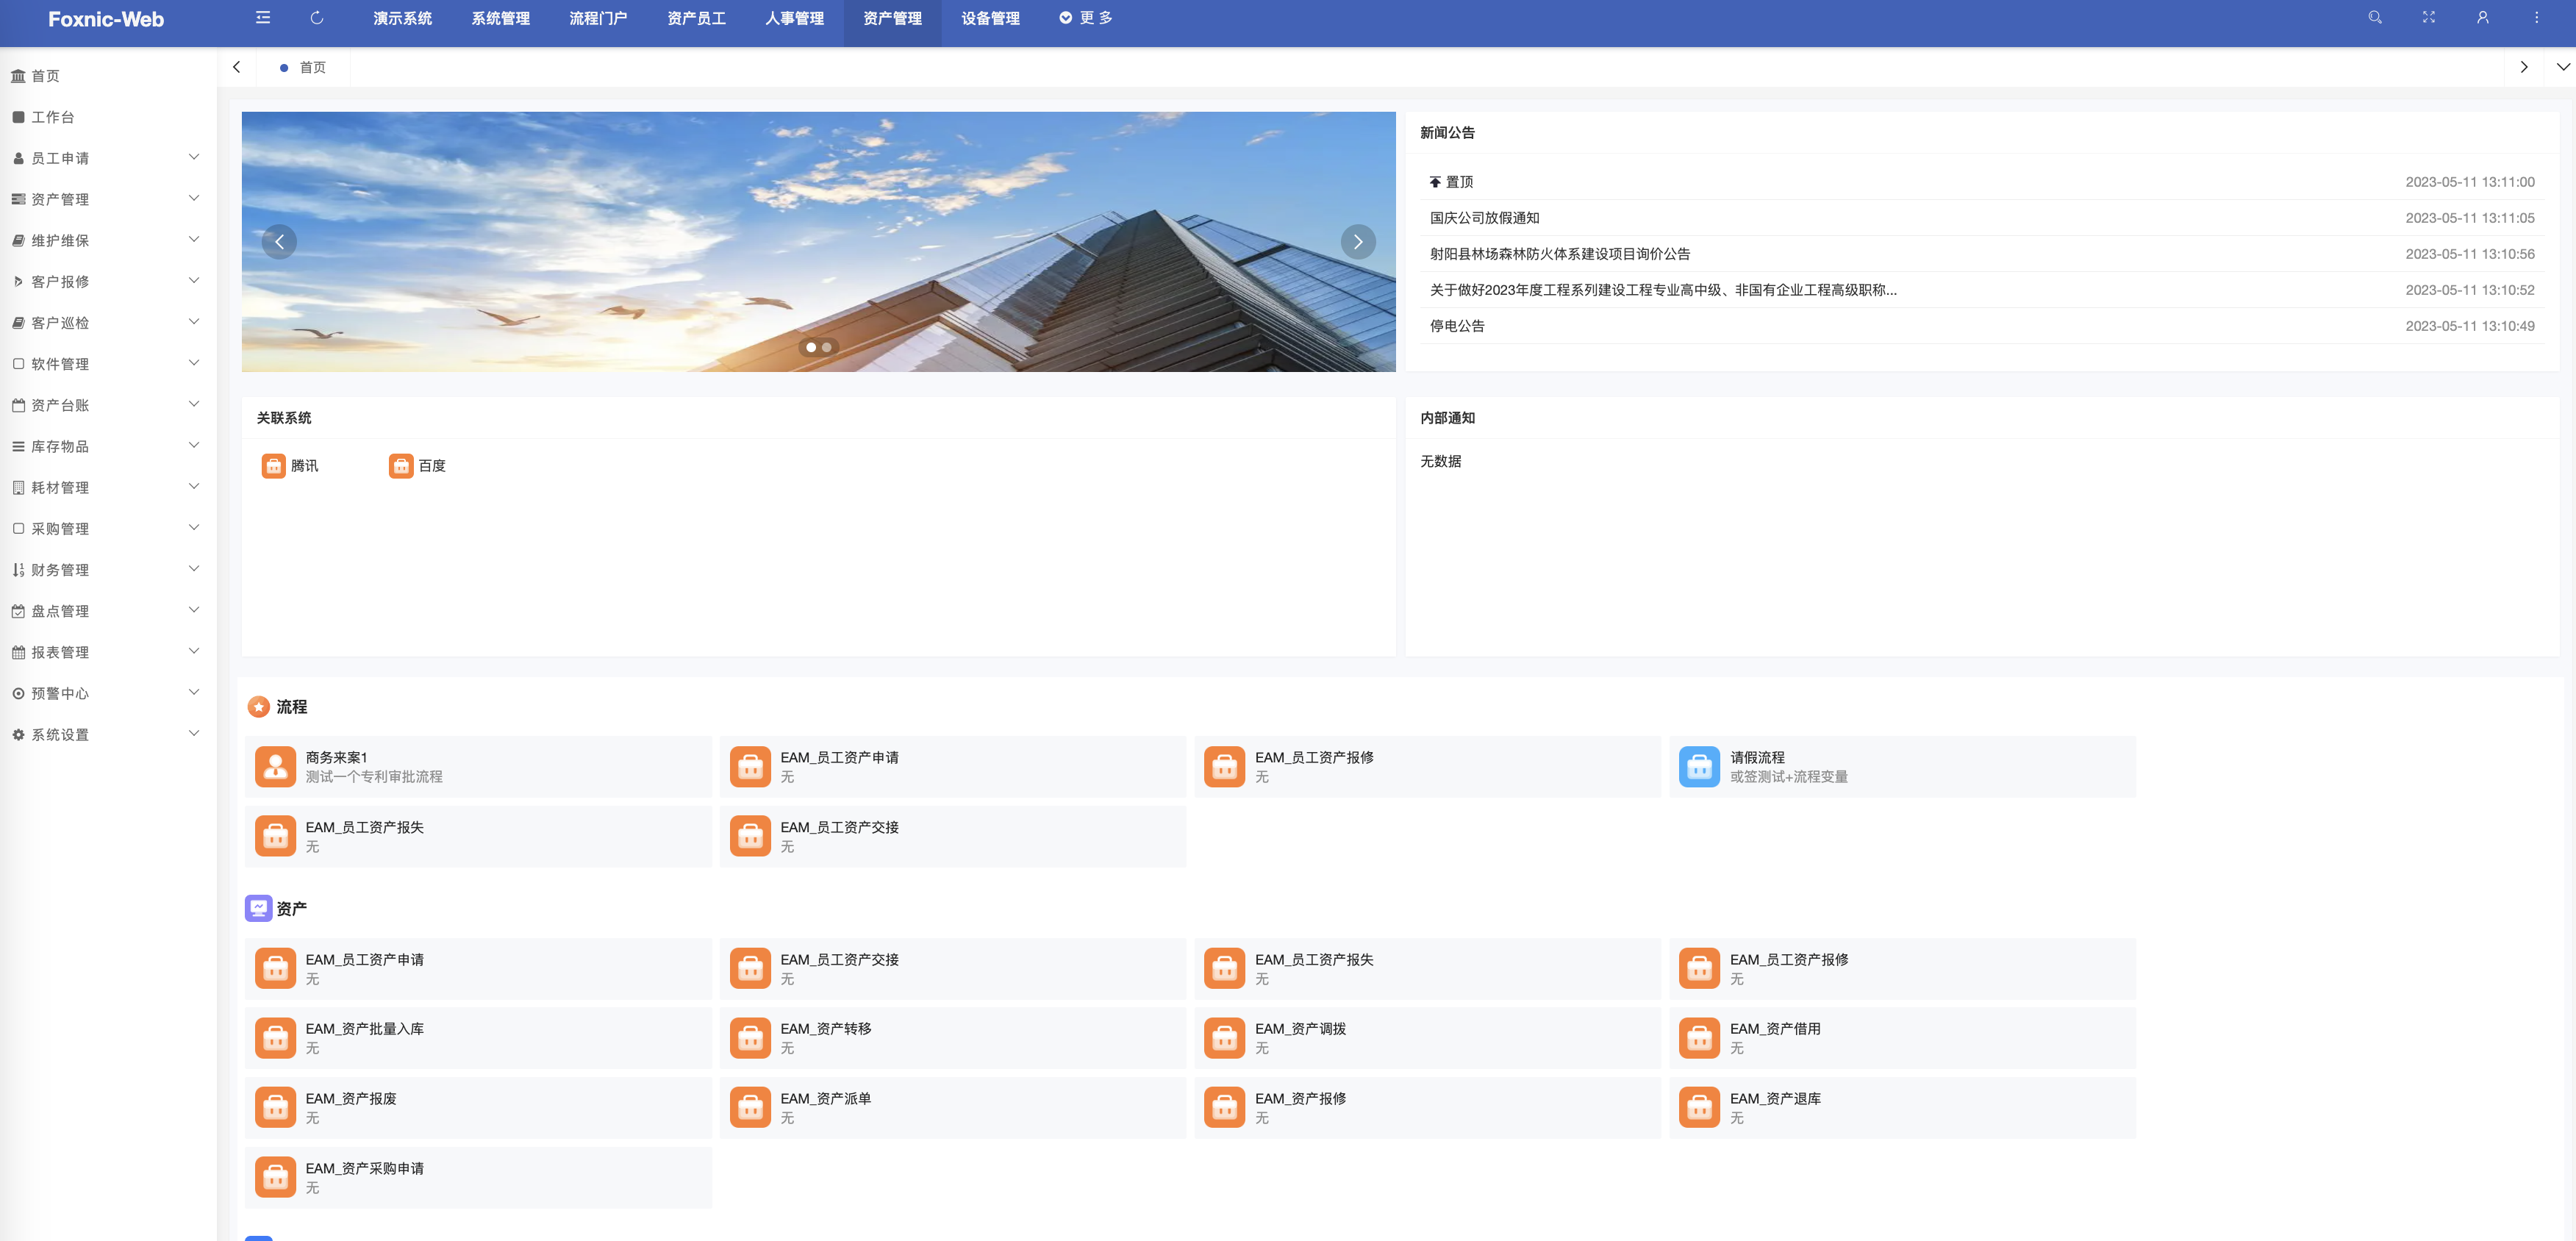Screen dimensions: 2576x1241
Task: Open the search icon in the top bar
Action: pyautogui.click(x=2374, y=17)
